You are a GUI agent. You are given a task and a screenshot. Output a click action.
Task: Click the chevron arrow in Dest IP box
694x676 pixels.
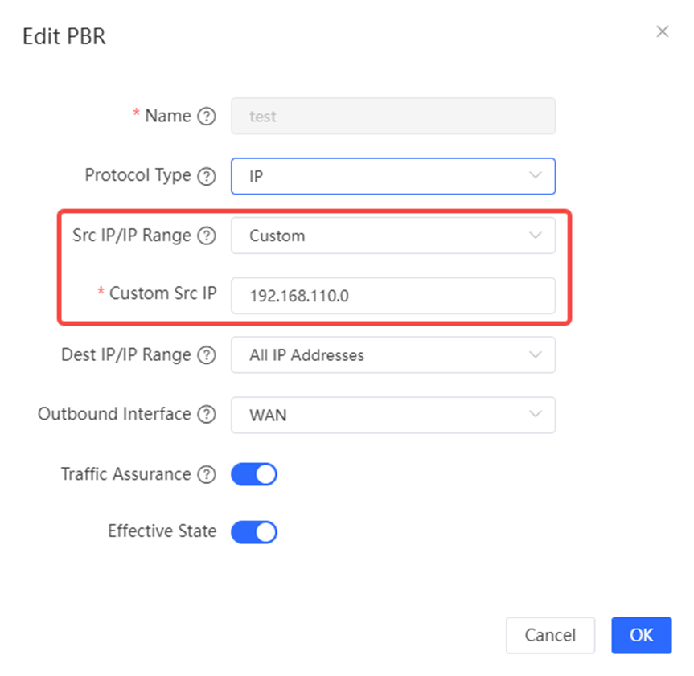(x=536, y=354)
